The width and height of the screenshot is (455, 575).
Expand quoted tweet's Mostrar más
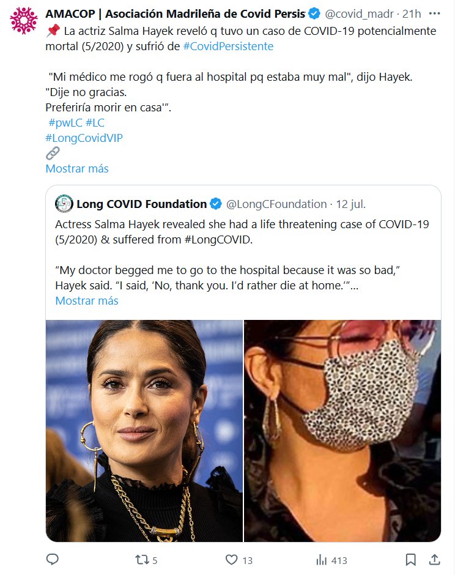87,301
